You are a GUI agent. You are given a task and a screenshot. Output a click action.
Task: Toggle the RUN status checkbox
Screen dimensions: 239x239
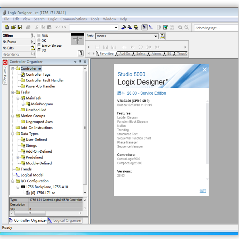point(39,36)
